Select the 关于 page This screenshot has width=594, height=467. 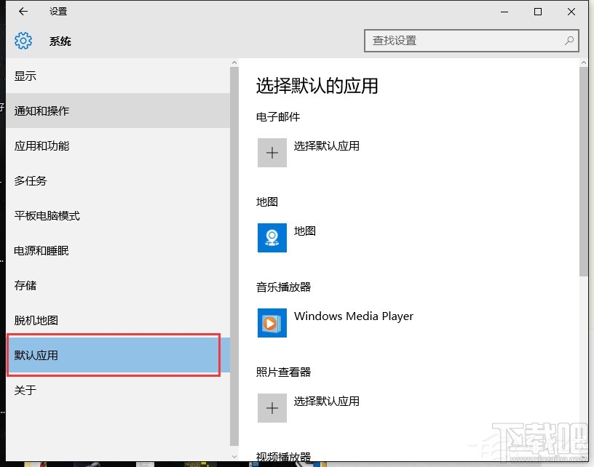click(24, 391)
